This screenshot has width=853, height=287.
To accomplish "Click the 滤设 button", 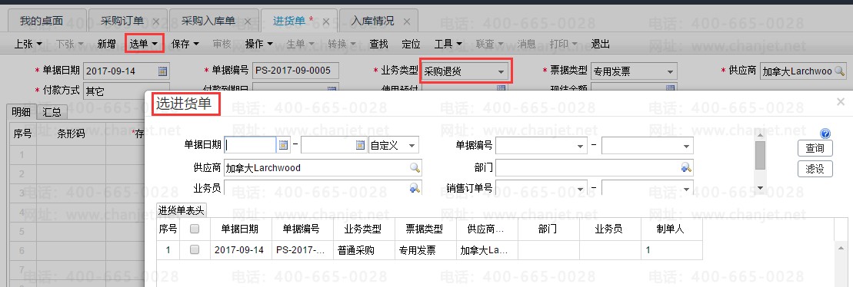I will pyautogui.click(x=815, y=169).
